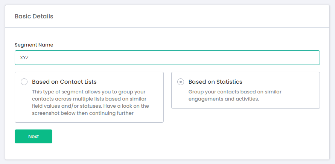
Task: Select the Based on Contact Lists radio button
Action: pyautogui.click(x=24, y=82)
